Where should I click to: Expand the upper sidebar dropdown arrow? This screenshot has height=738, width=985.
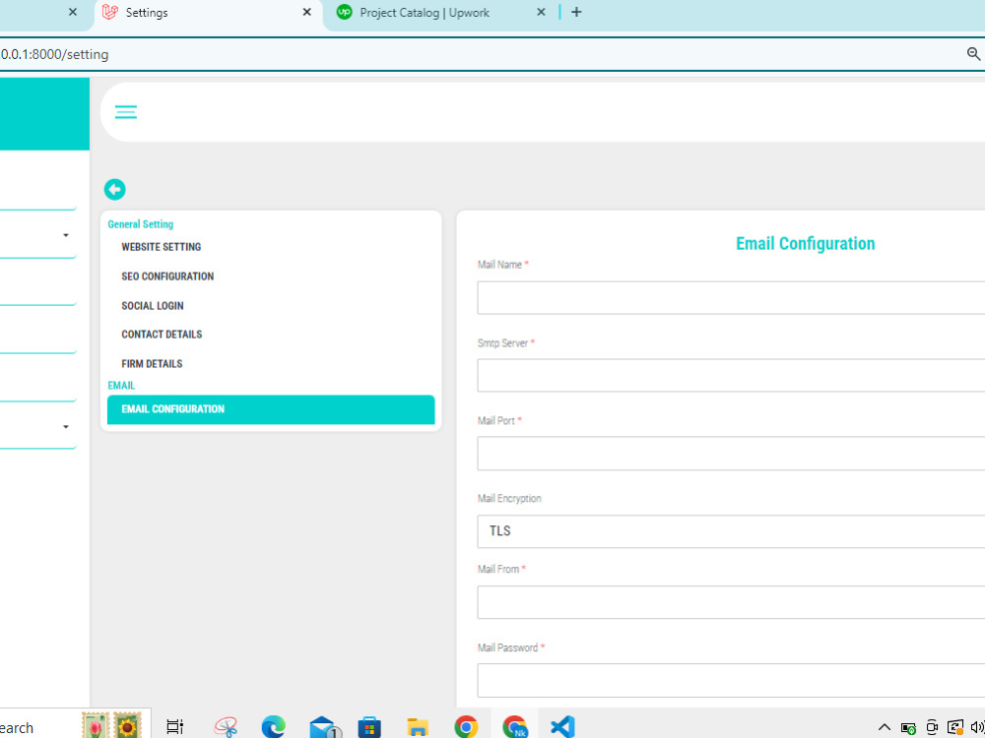click(66, 235)
